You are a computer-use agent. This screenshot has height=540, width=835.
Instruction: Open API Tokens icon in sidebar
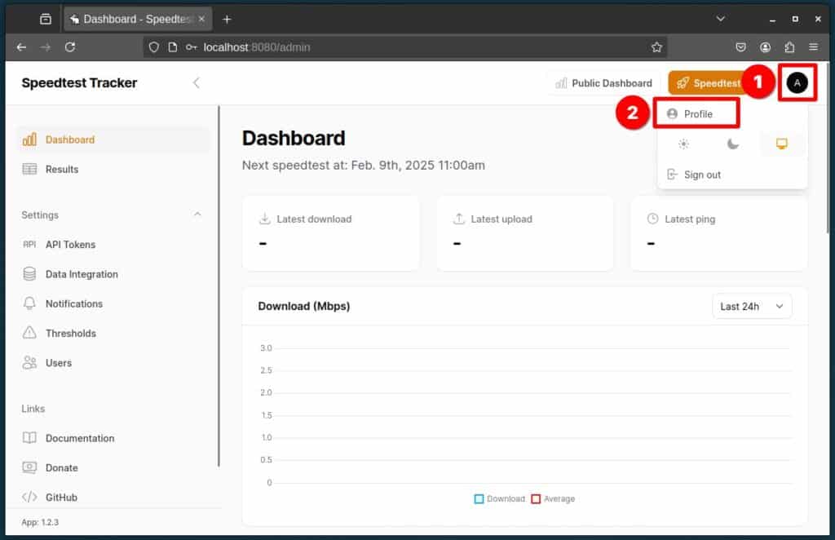29,245
